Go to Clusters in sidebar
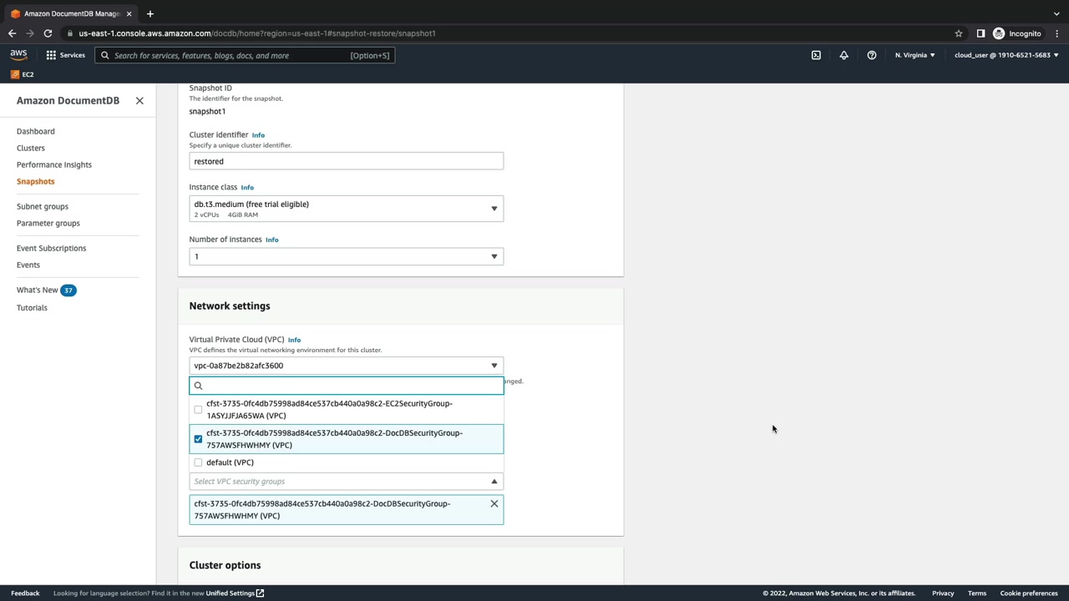This screenshot has width=1069, height=601. point(31,148)
